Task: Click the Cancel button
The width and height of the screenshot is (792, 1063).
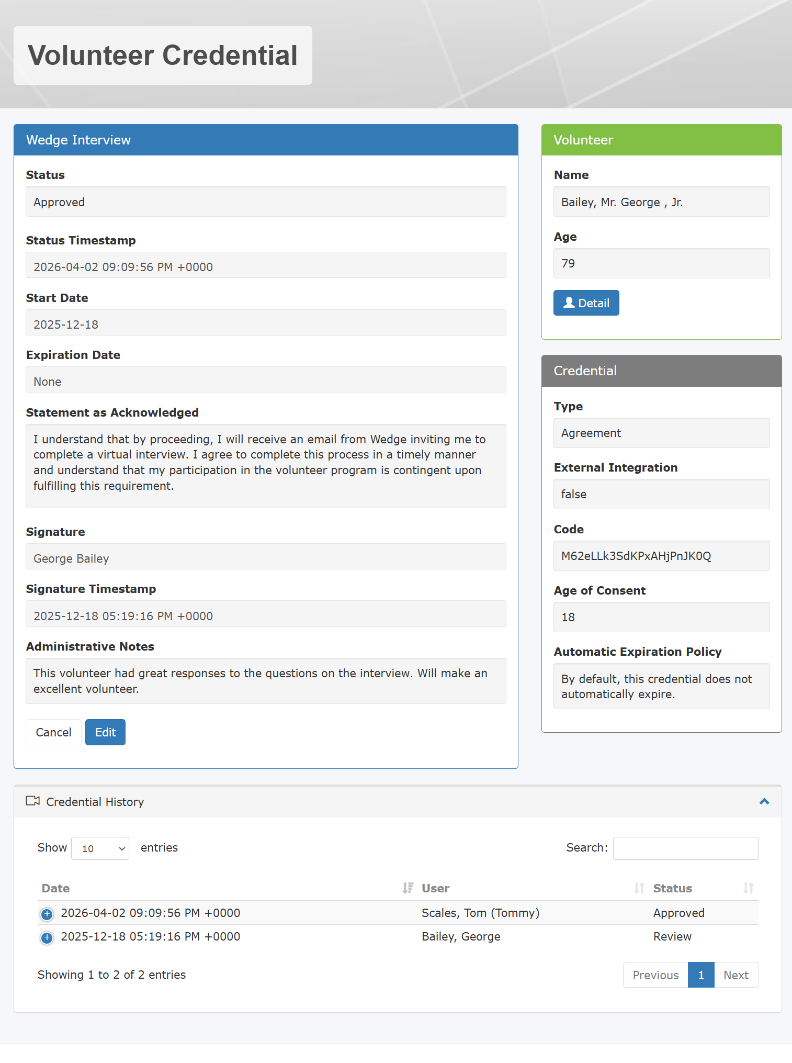Action: [53, 732]
